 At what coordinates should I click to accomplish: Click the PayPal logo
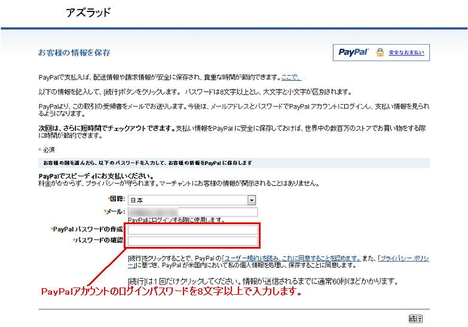[353, 52]
